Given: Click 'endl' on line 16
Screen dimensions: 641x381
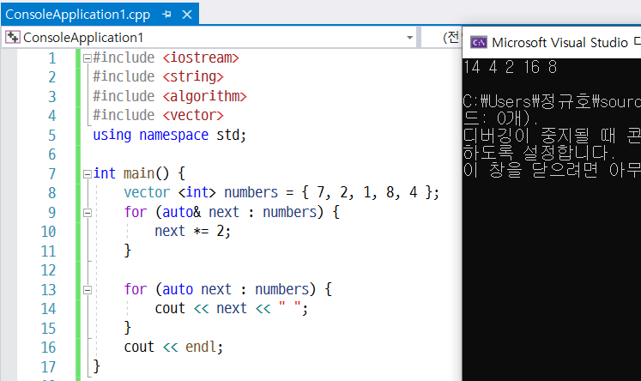Looking at the screenshot, I should (201, 347).
